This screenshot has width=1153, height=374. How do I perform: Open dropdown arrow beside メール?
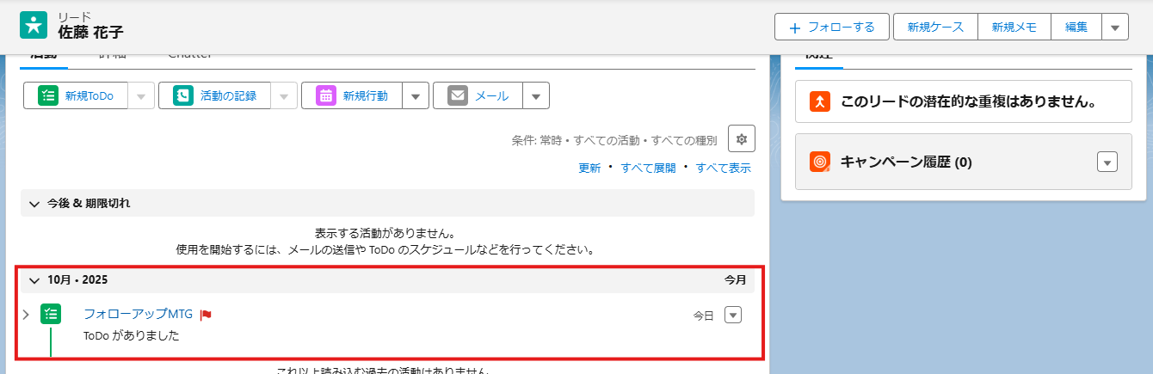point(536,95)
